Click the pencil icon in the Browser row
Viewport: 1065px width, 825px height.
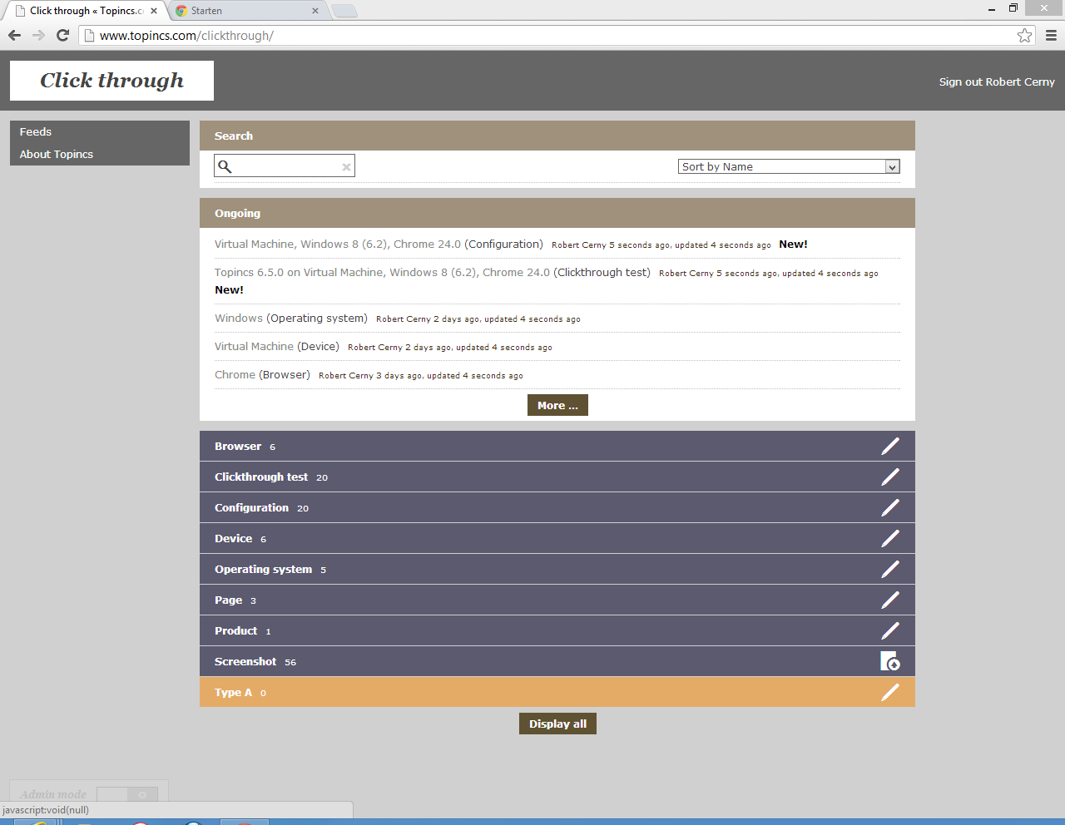(890, 447)
